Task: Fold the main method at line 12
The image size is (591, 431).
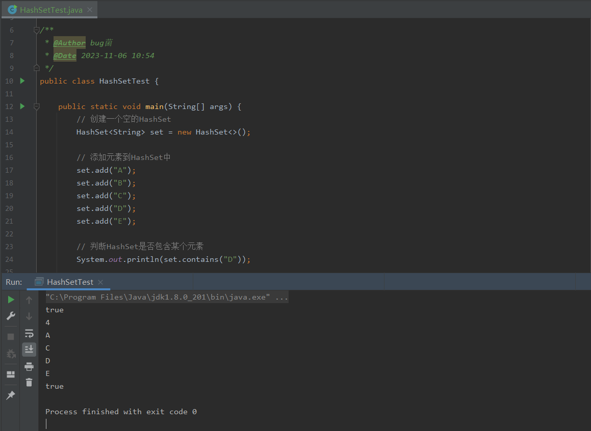Action: click(37, 107)
